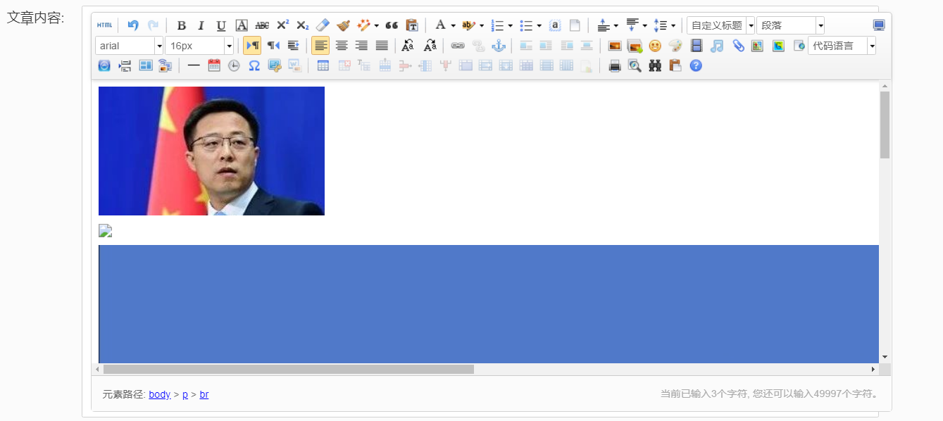Insert music using the note icon

[x=717, y=46]
